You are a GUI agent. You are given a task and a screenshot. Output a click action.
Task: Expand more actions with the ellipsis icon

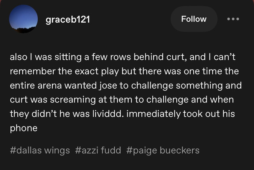233,19
